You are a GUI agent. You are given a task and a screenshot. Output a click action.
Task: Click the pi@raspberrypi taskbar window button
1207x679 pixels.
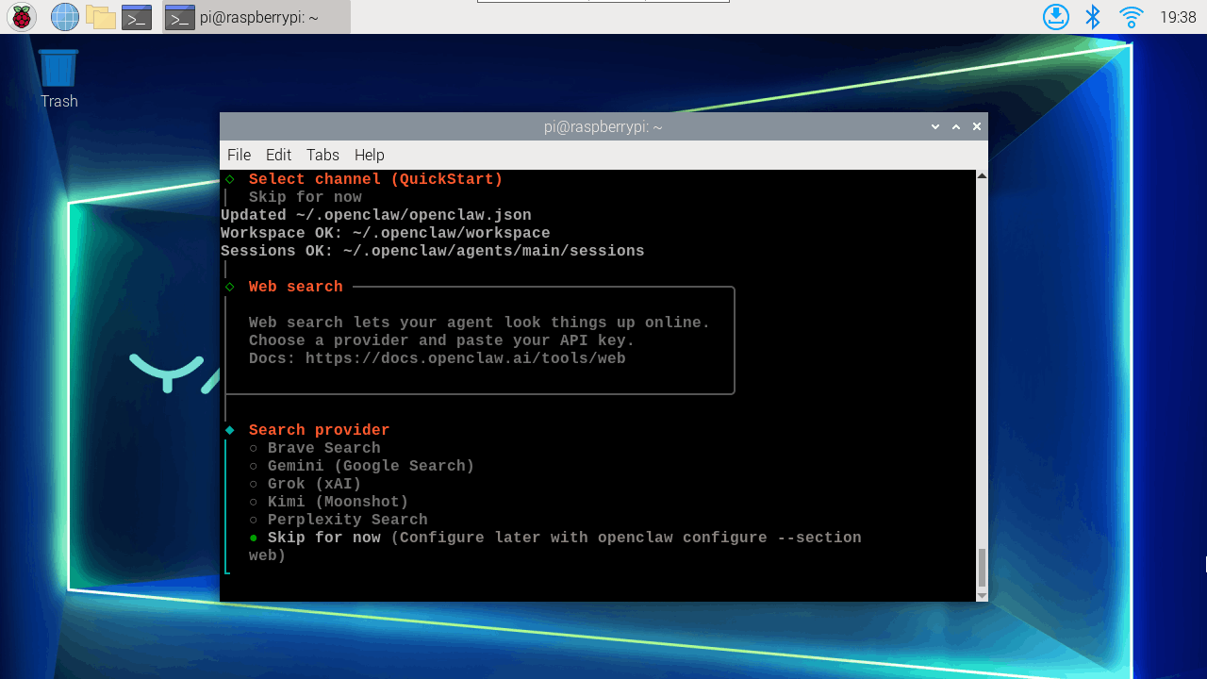[x=256, y=17]
